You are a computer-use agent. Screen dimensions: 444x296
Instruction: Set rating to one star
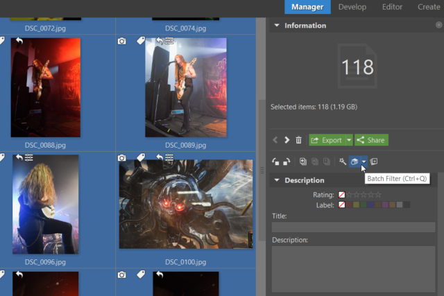point(350,195)
